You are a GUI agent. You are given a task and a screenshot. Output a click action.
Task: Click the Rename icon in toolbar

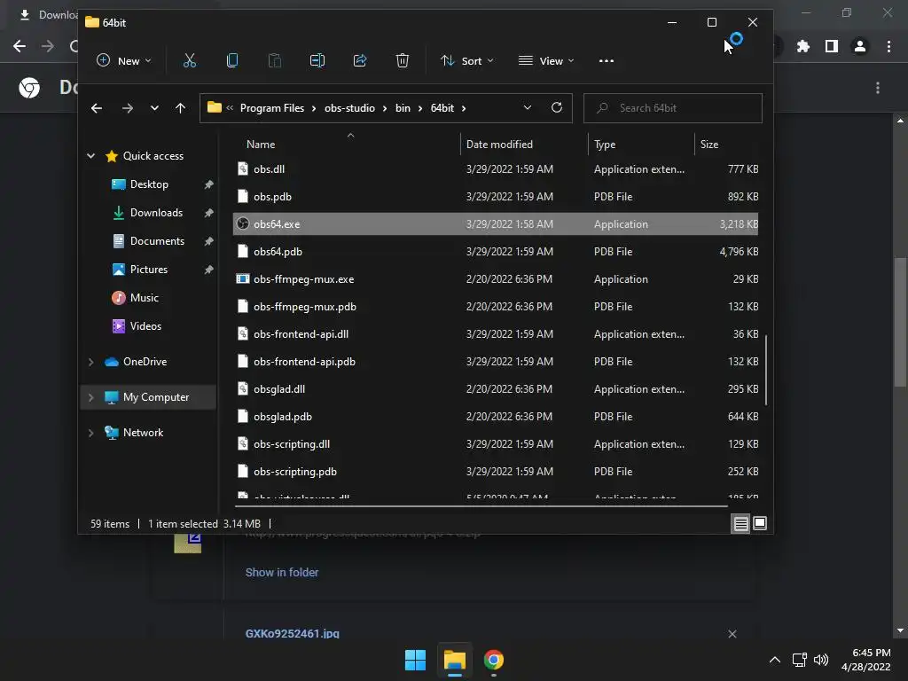point(317,60)
